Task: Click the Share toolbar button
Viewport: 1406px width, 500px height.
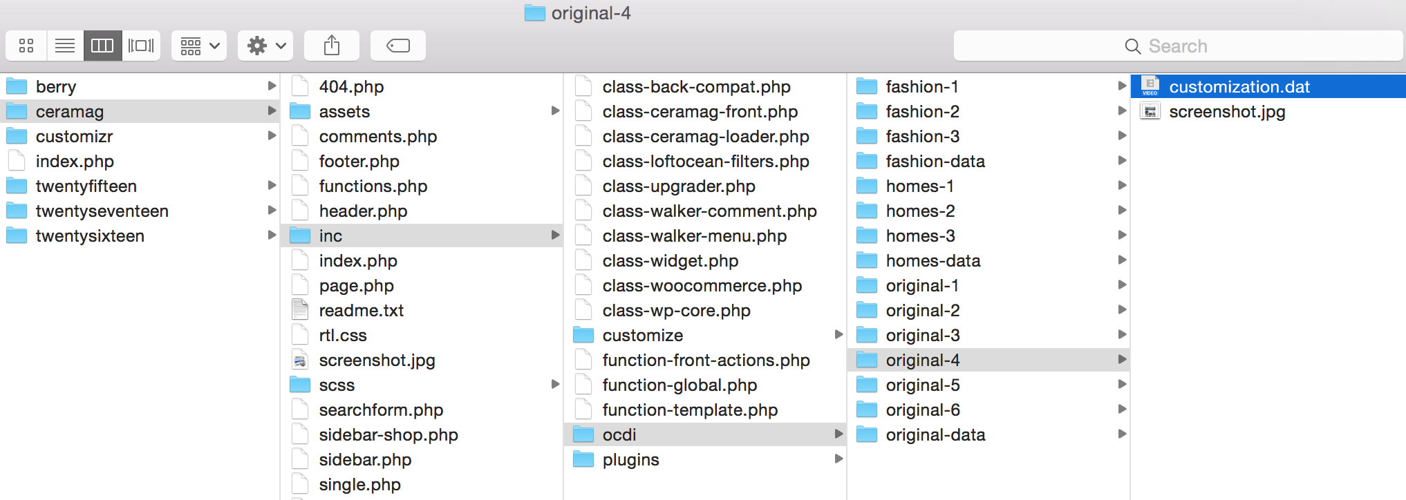Action: 332,46
